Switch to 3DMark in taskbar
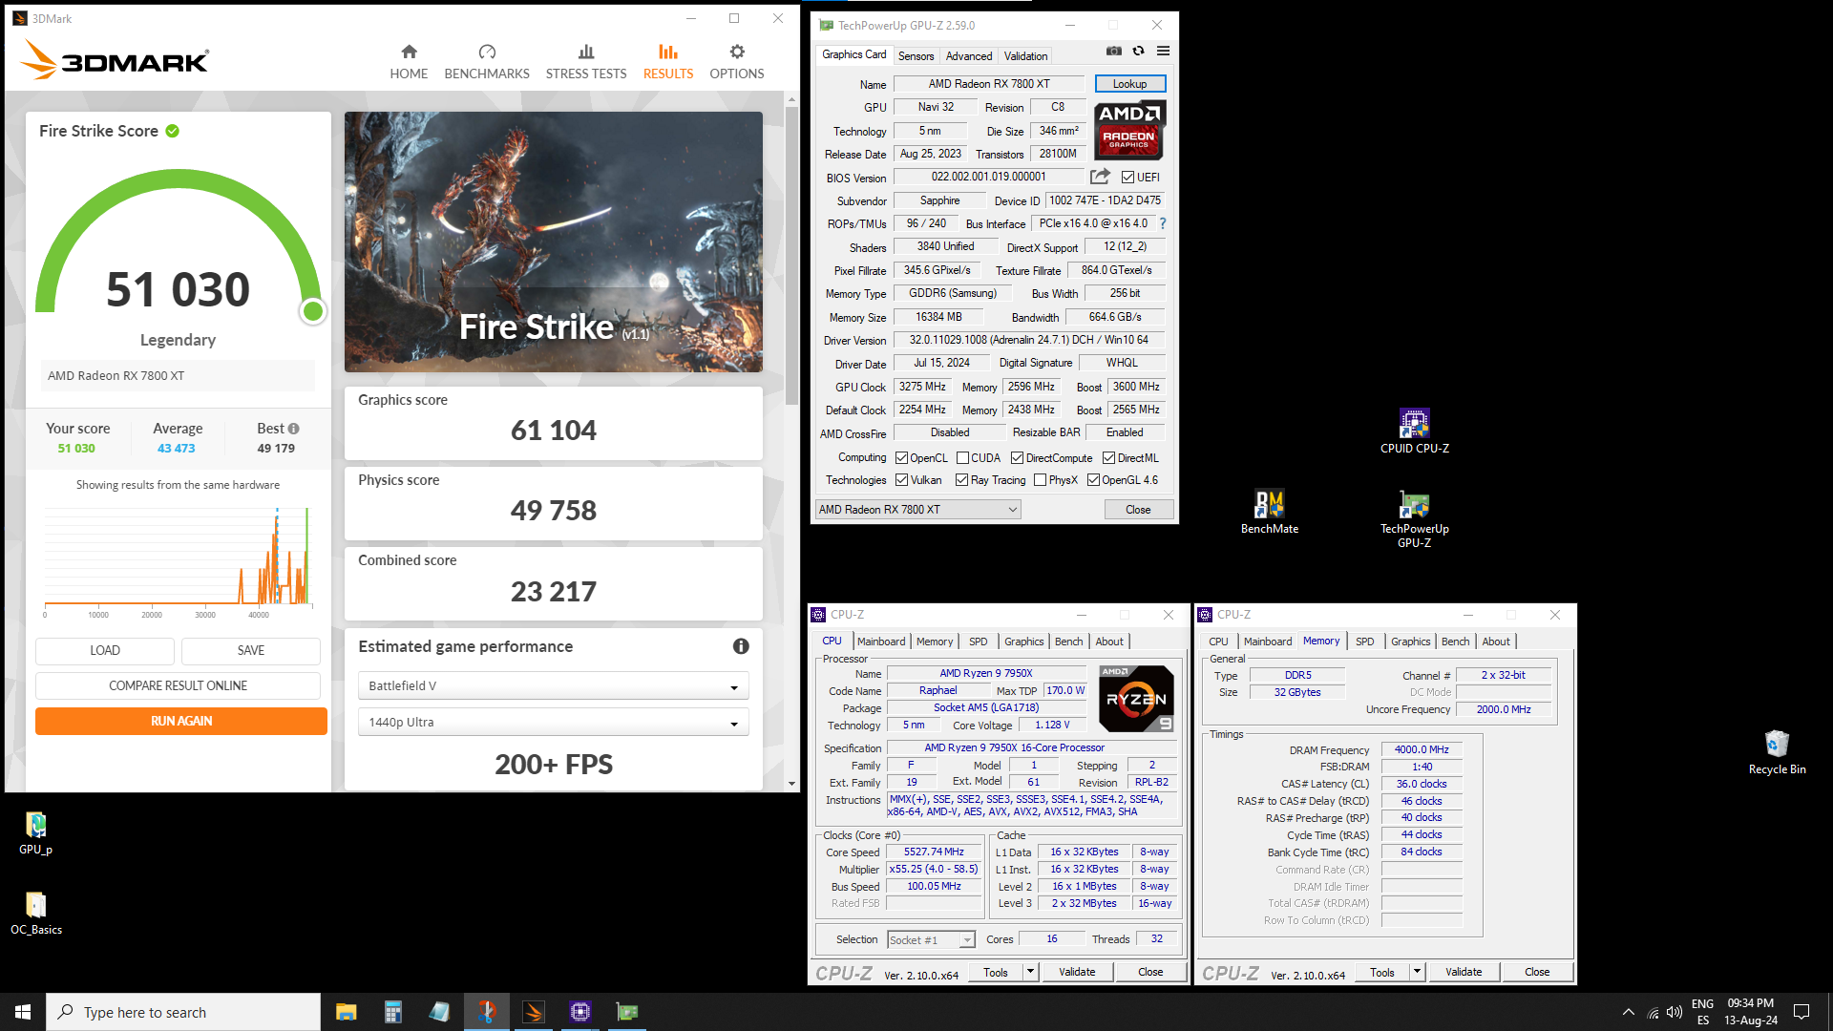Screen dimensions: 1833x1031 pyautogui.click(x=533, y=1012)
